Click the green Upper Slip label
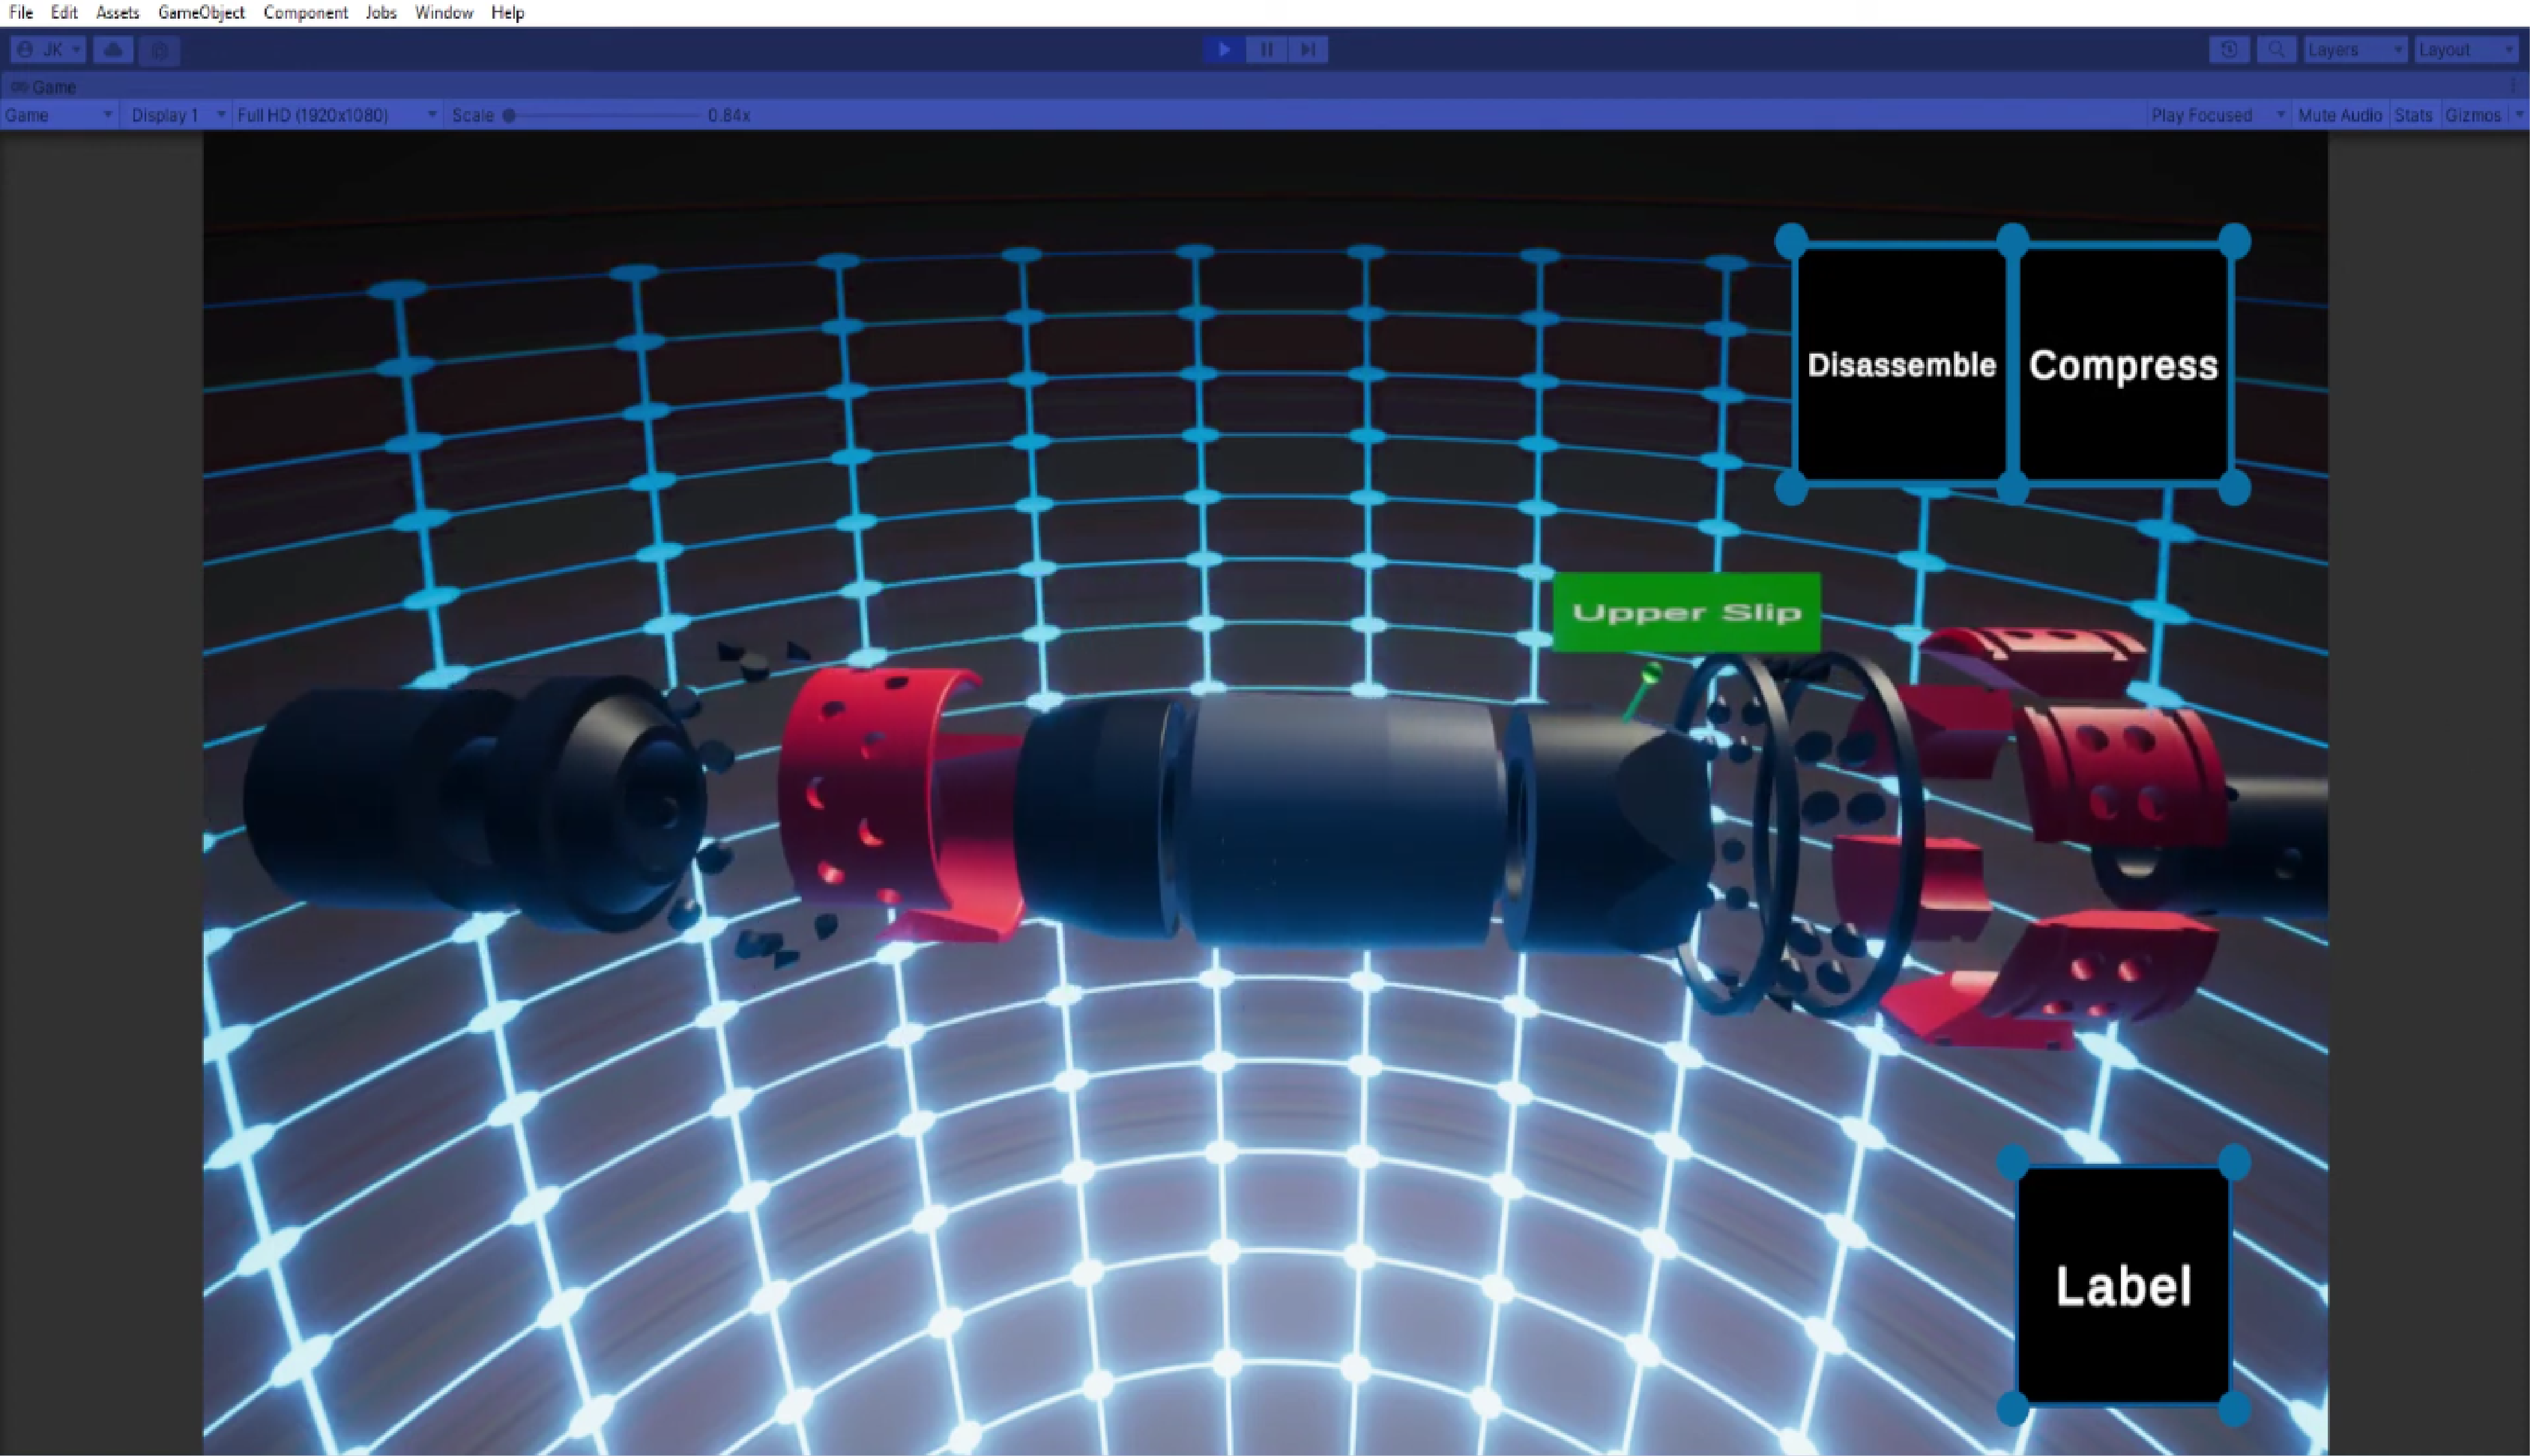Screen dimensions: 2530x1456 (1685, 612)
